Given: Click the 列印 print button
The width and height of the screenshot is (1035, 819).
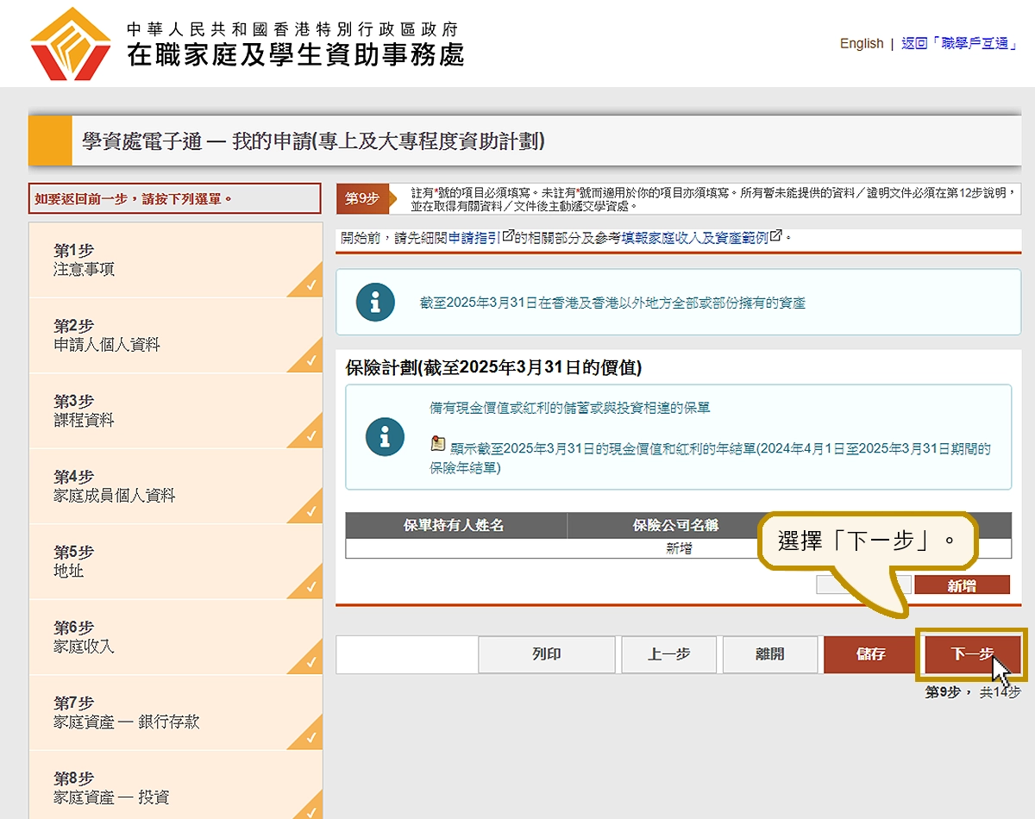Looking at the screenshot, I should tap(547, 654).
